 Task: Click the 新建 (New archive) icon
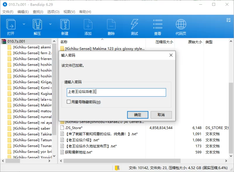click(65, 27)
